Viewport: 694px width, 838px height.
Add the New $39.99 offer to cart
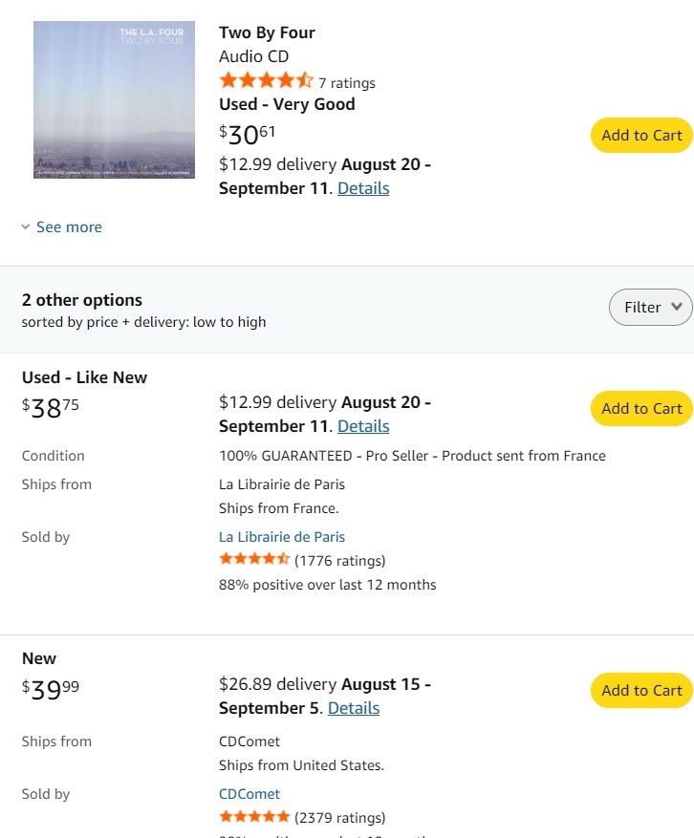point(640,691)
